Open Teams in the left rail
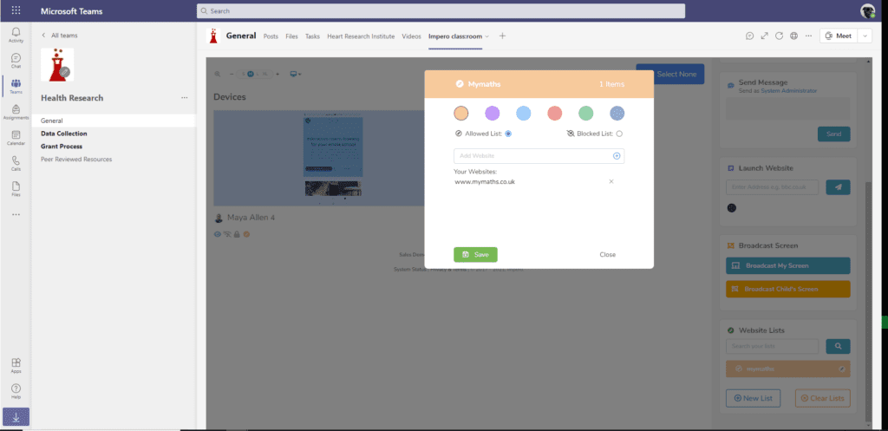This screenshot has width=888, height=431. (x=16, y=86)
